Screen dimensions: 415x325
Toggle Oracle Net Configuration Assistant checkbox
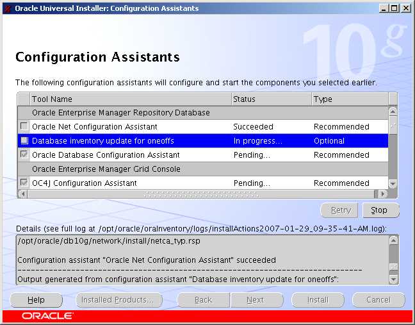(x=24, y=127)
